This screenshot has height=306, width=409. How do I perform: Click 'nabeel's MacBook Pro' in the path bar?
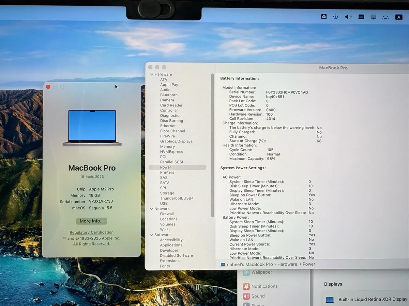(250, 265)
